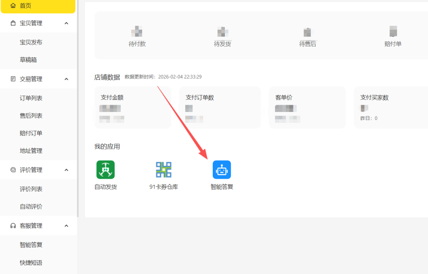
Task: View 待付款 pending payment orders
Action: [137, 37]
